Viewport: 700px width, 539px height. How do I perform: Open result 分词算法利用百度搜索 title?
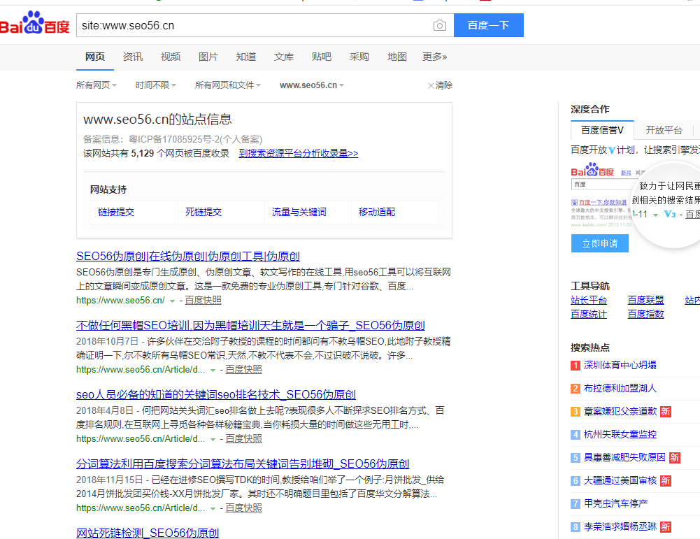243,463
